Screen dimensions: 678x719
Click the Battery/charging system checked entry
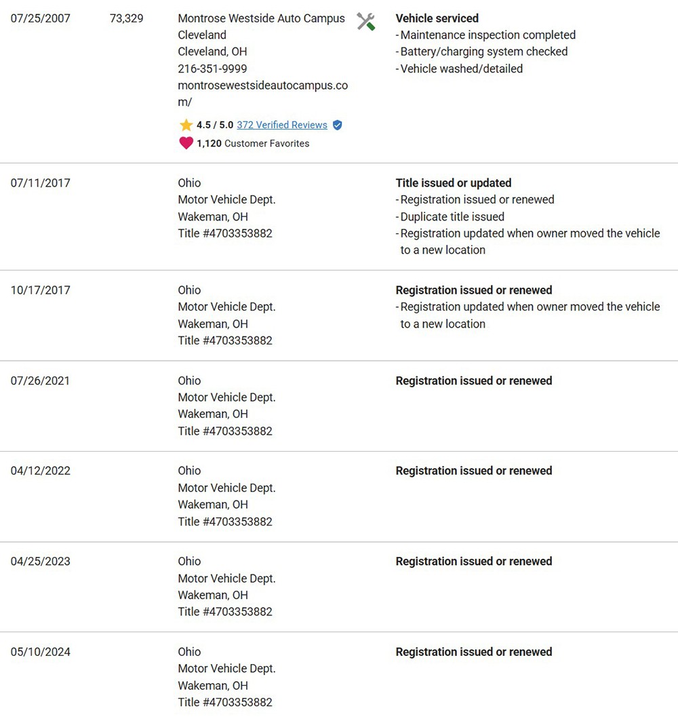(484, 52)
